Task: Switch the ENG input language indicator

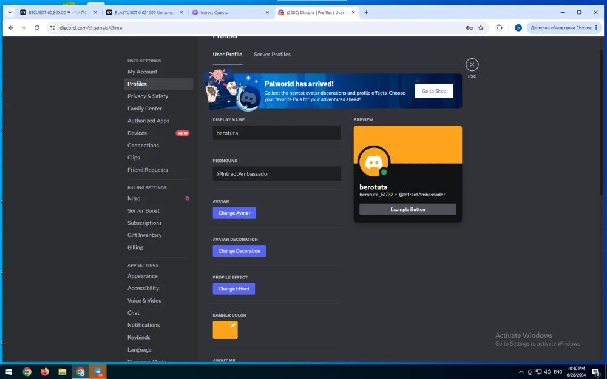Action: [x=558, y=372]
